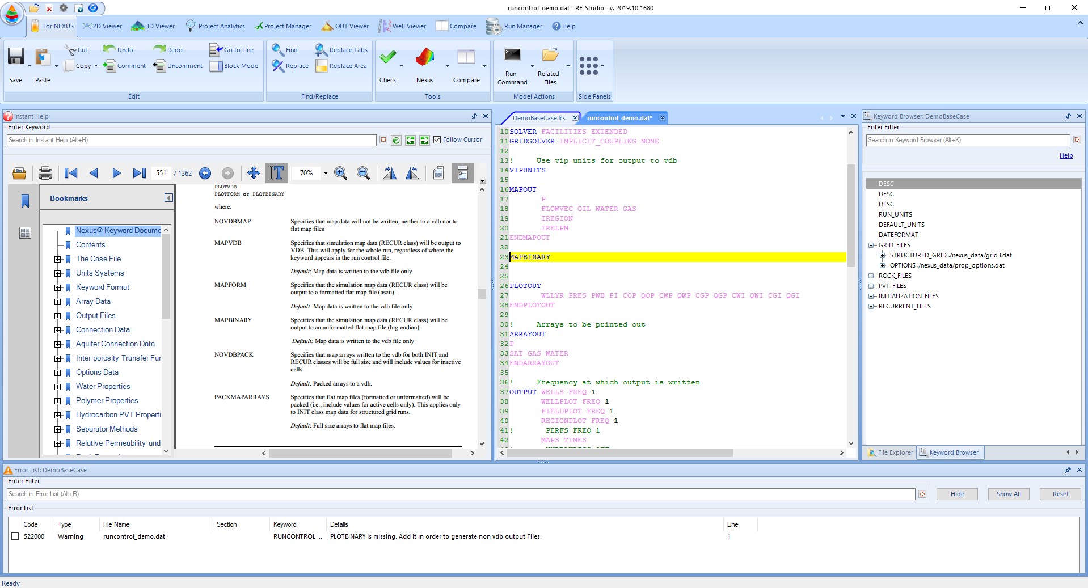
Task: Print the Instant Help document
Action: tap(45, 173)
